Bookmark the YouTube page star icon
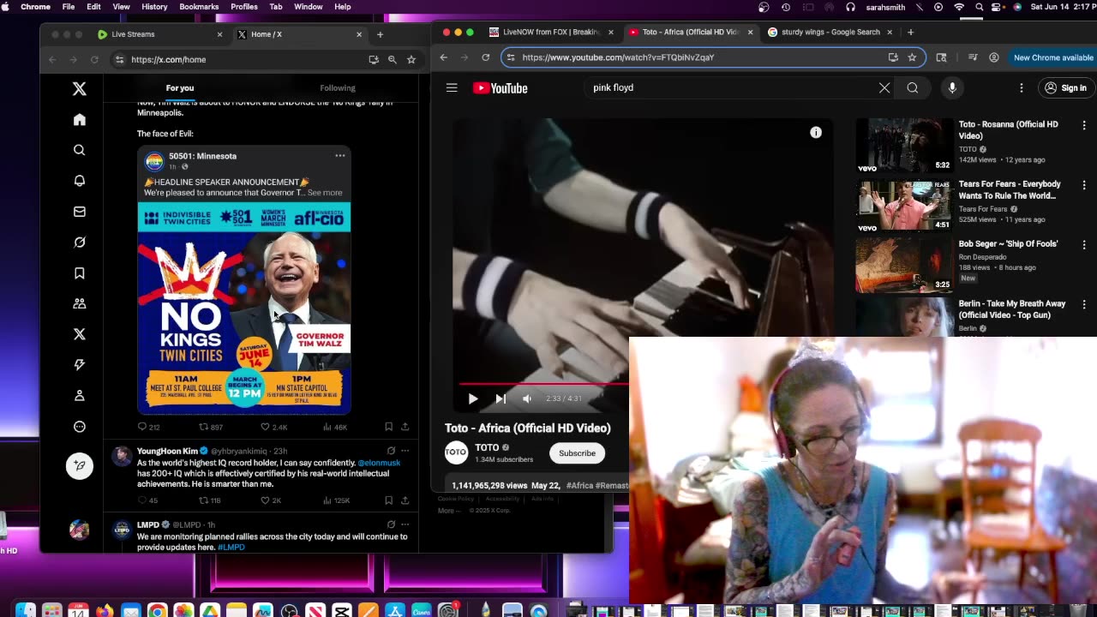1097x617 pixels. [912, 57]
